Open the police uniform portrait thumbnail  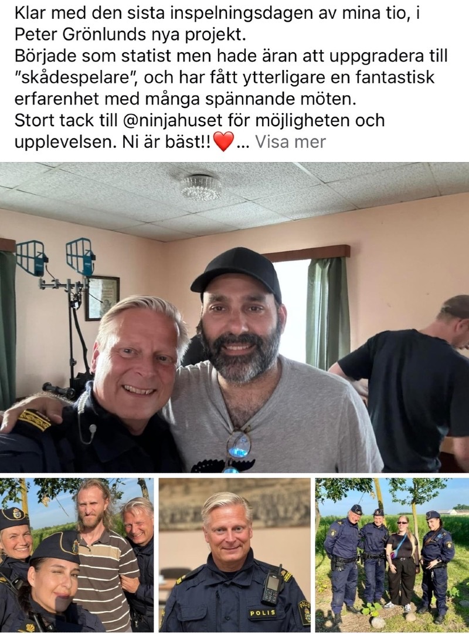[x=235, y=555]
